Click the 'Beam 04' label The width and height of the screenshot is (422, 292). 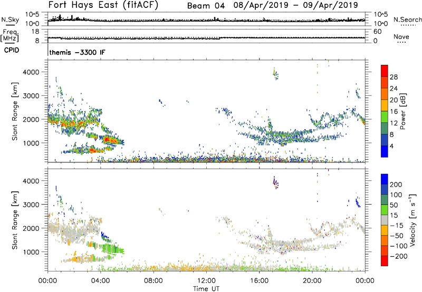pos(206,6)
